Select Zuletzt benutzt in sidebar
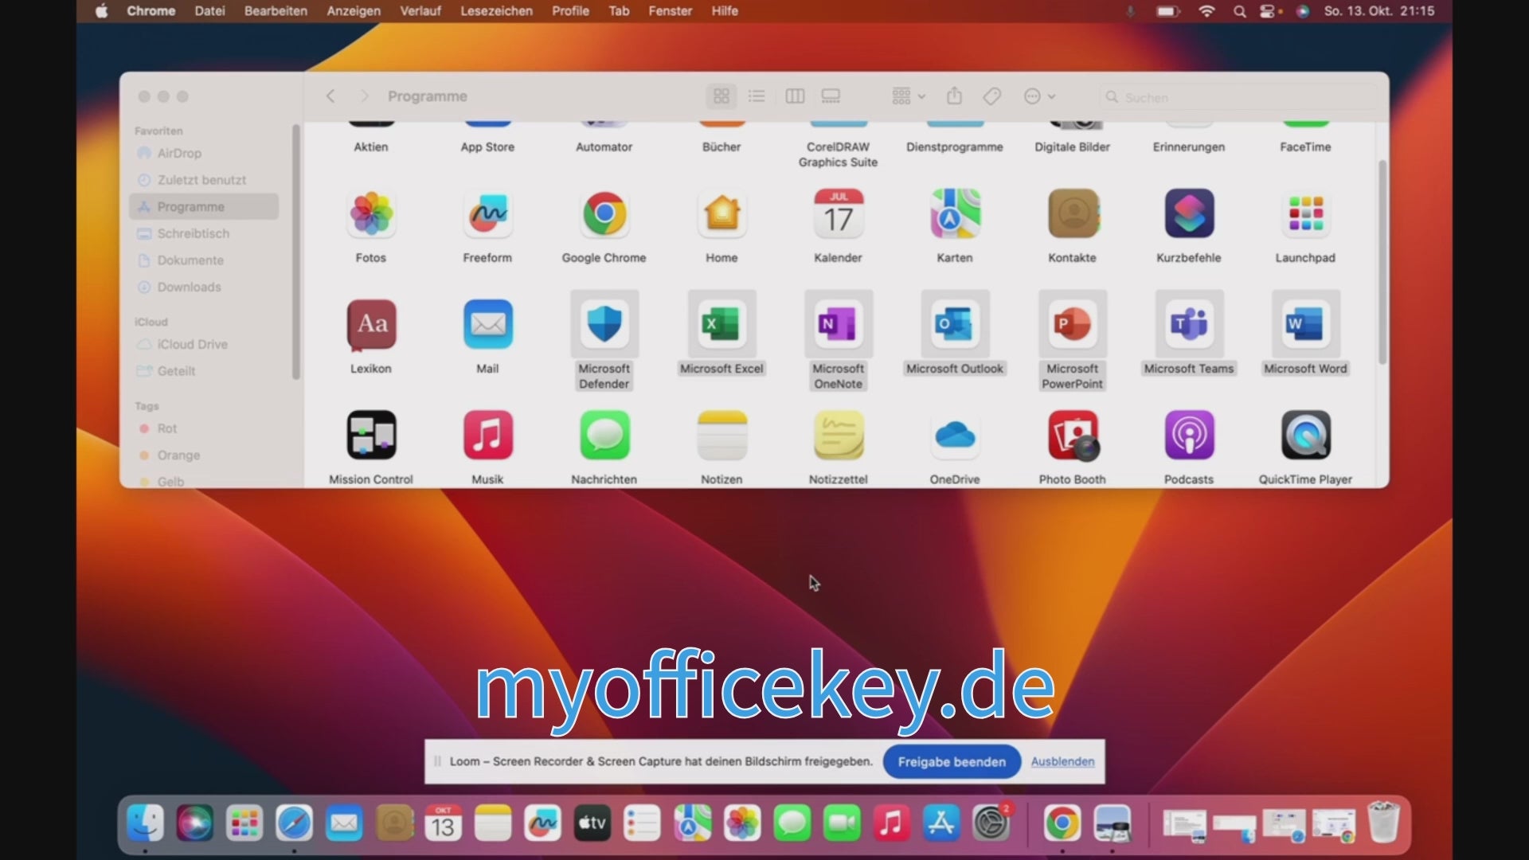Image resolution: width=1529 pixels, height=860 pixels. click(x=204, y=180)
